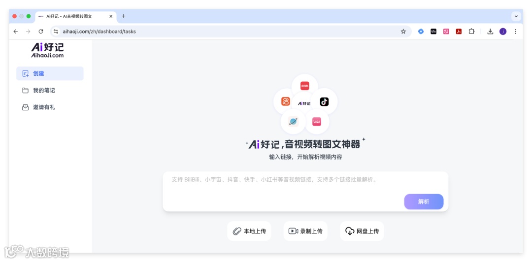Click the 录制上传 button
The image size is (532, 262).
coord(305,231)
